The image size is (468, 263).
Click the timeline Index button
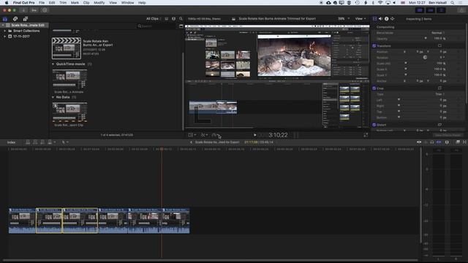[x=12, y=142]
